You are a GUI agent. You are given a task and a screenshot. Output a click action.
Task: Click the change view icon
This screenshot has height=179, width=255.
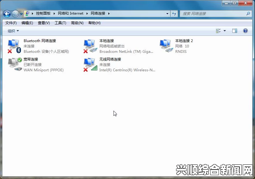218,31
